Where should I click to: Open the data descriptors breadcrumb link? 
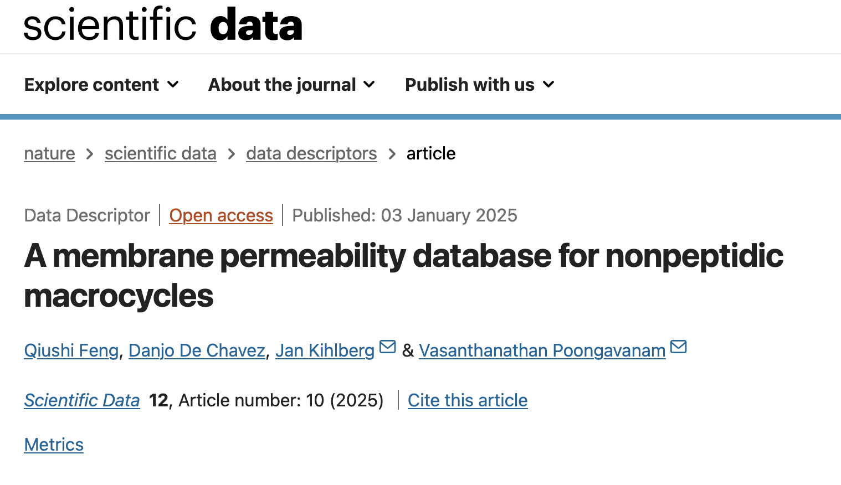[311, 153]
